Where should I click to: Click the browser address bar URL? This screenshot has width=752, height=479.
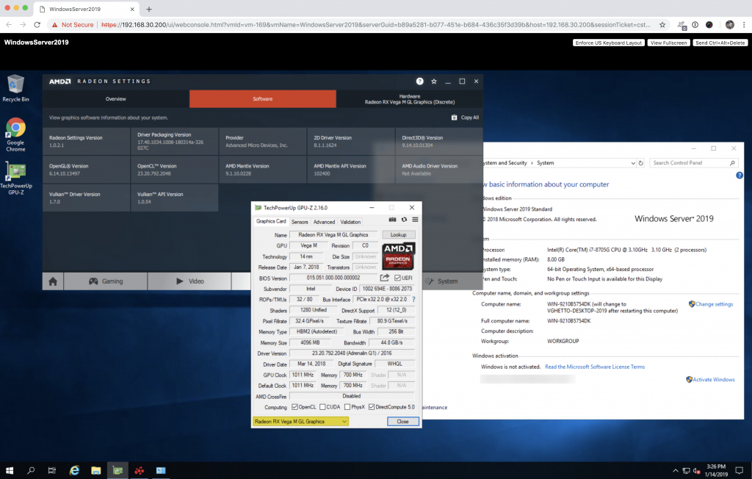375,25
